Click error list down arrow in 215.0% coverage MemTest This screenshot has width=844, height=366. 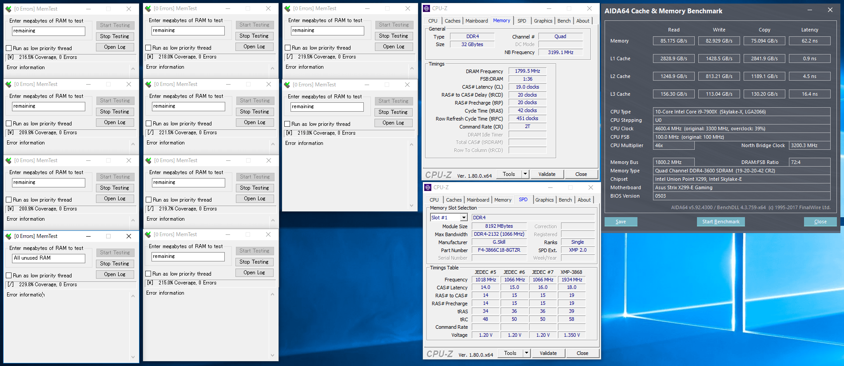pos(272,355)
